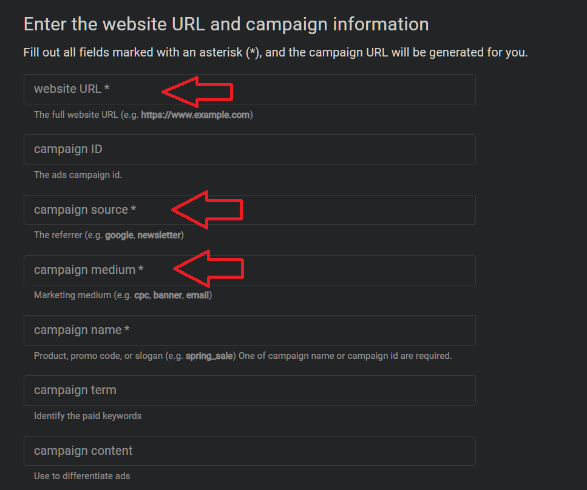Click the https://www.example.com example text
The width and height of the screenshot is (587, 490).
tap(195, 115)
